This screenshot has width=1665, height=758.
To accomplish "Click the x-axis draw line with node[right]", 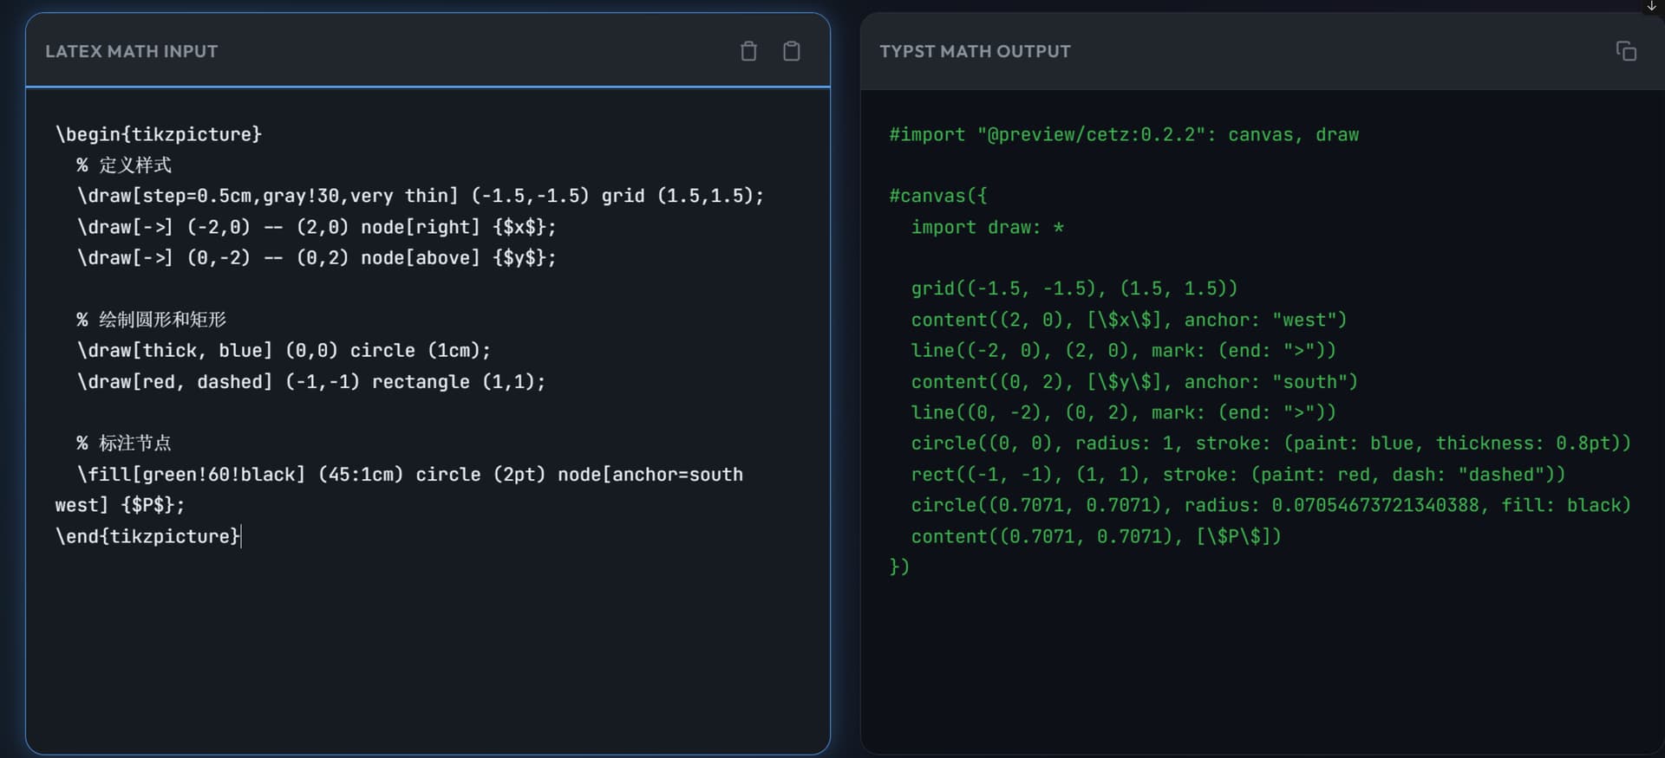I will point(317,227).
